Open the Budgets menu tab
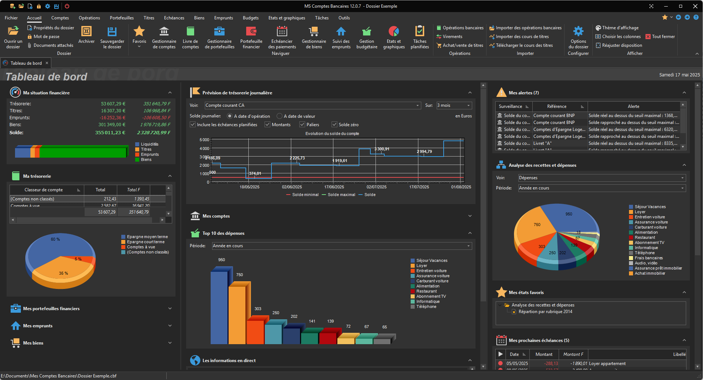 [251, 18]
